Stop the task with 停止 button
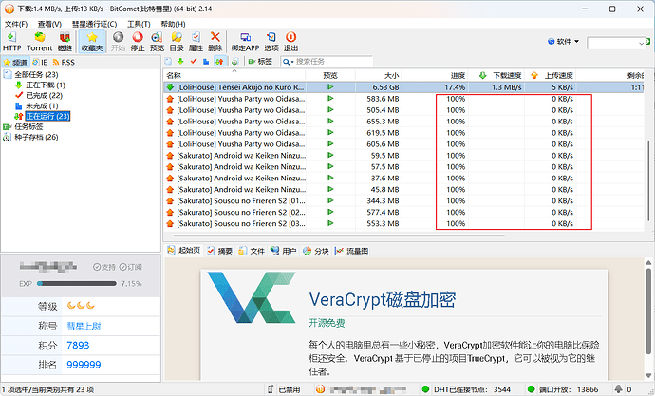655x396 pixels. tap(138, 41)
